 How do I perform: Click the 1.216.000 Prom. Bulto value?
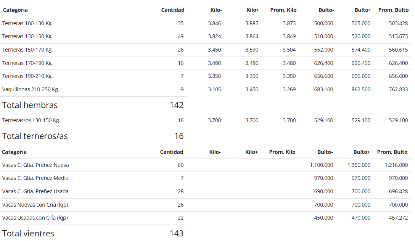coord(396,165)
